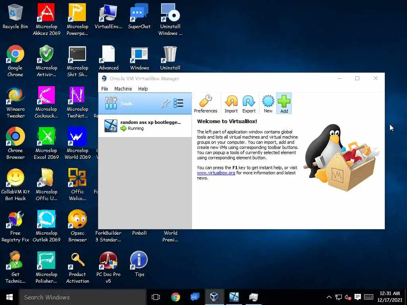Click the Export appliance toolbar icon
The height and width of the screenshot is (305, 407).
249,104
